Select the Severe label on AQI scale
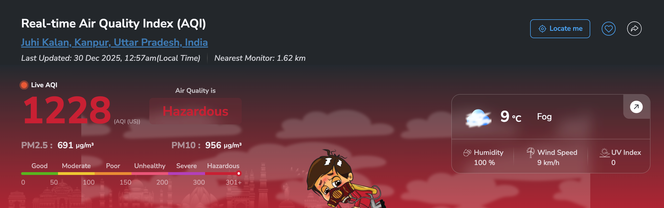This screenshot has height=208, width=664. [186, 166]
